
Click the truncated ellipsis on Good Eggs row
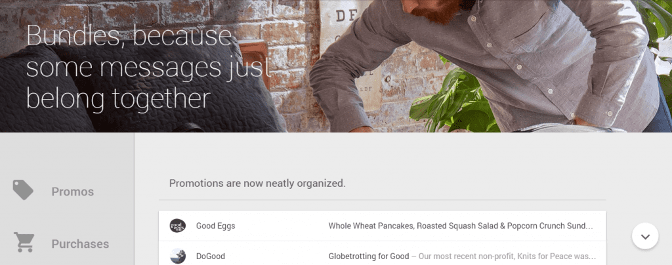pyautogui.click(x=589, y=226)
